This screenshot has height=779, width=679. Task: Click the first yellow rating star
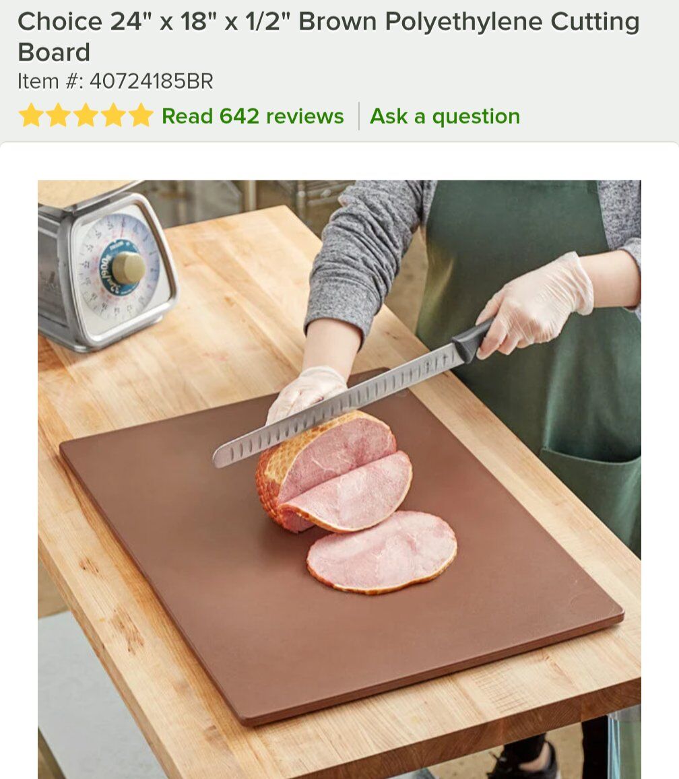pos(31,116)
